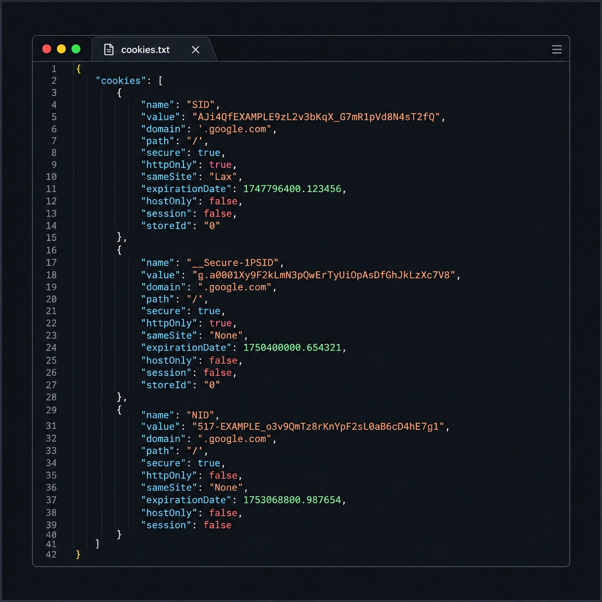Screen dimensions: 602x602
Task: Click the number 1750400000.654321
Action: pyautogui.click(x=292, y=347)
